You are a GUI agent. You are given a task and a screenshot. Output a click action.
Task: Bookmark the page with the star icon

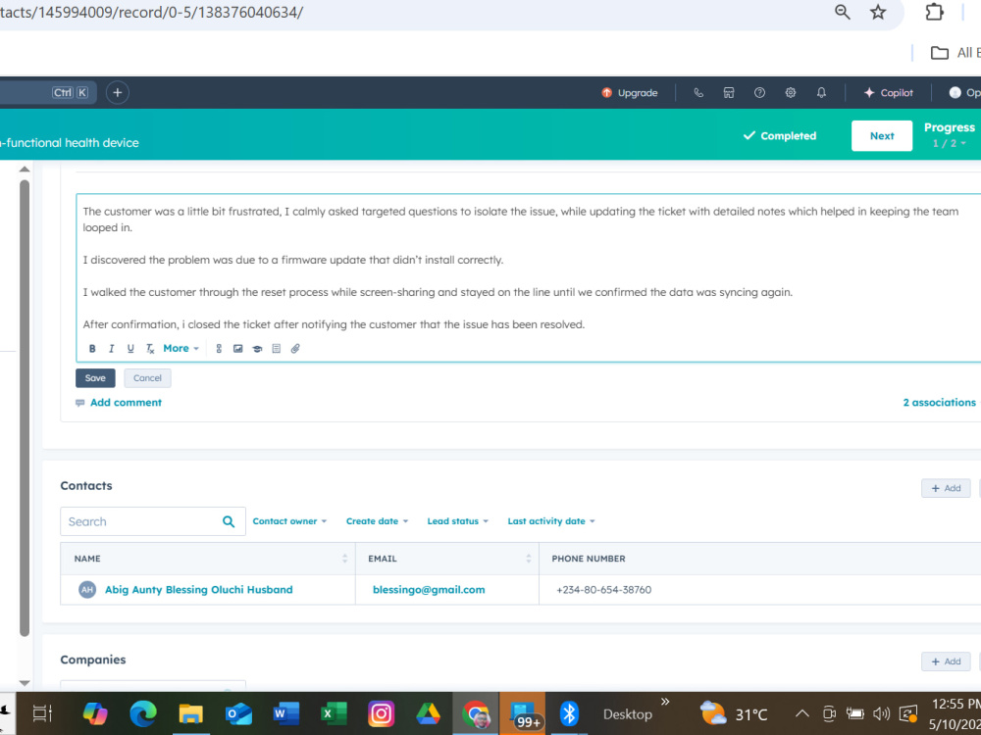point(878,12)
